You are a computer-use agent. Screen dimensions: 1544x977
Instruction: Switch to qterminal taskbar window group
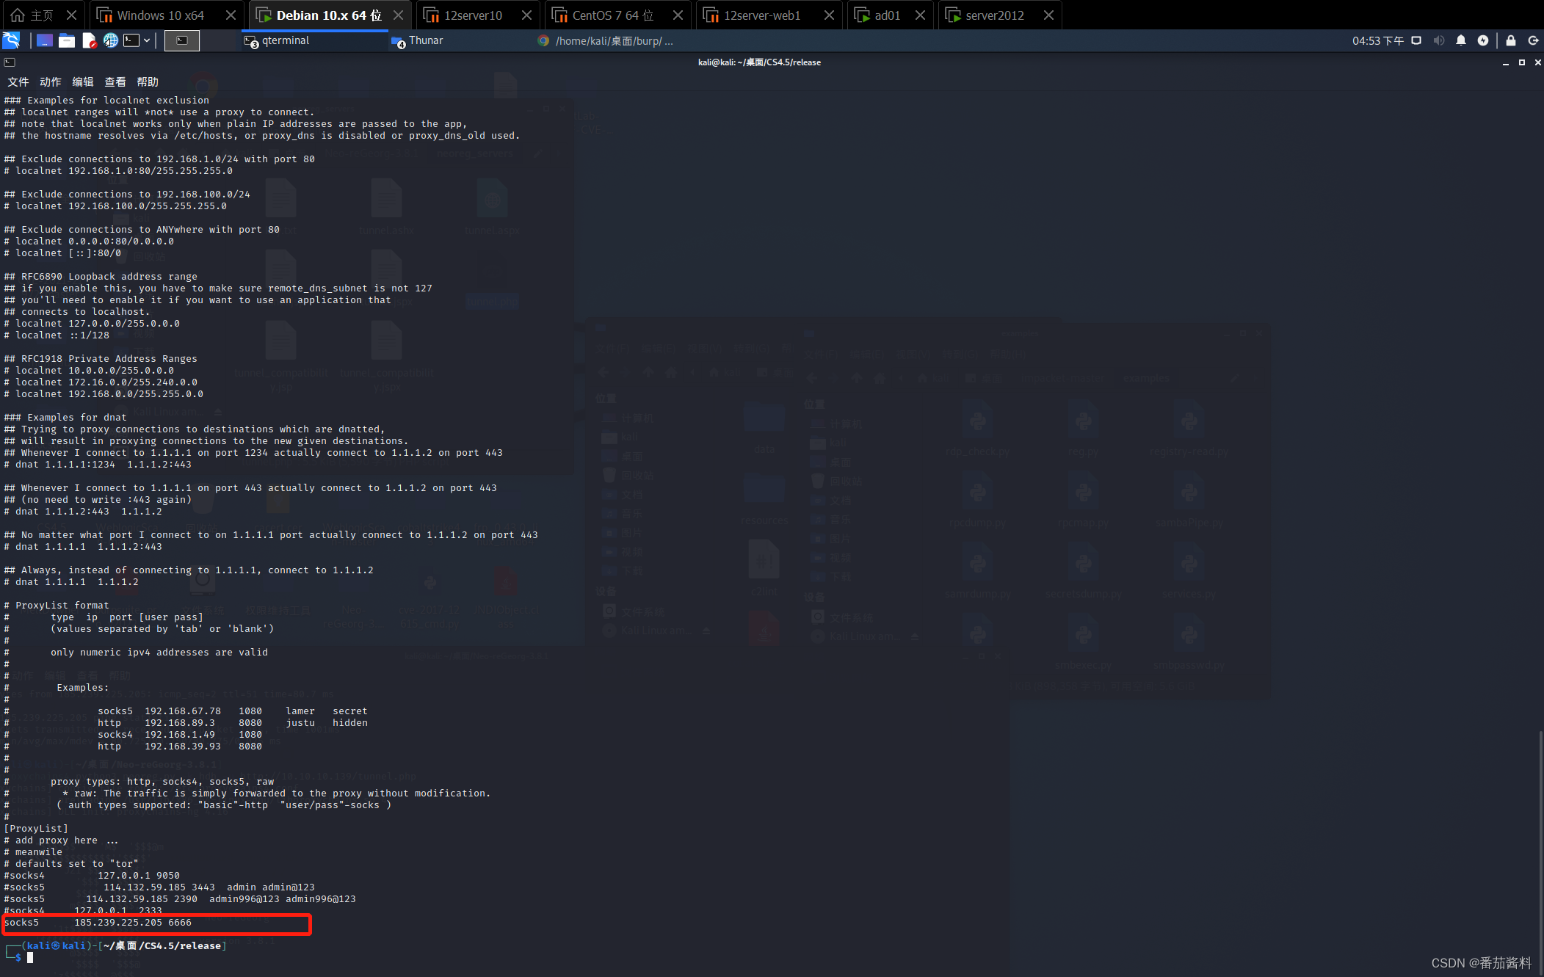click(314, 40)
